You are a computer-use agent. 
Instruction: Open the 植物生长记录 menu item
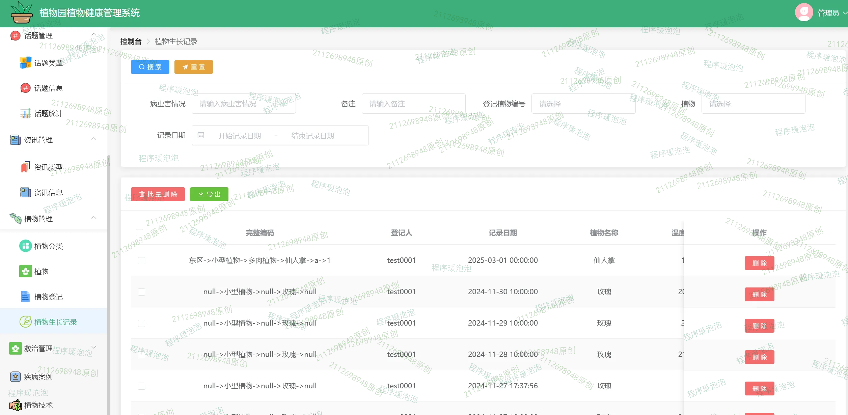pos(56,322)
